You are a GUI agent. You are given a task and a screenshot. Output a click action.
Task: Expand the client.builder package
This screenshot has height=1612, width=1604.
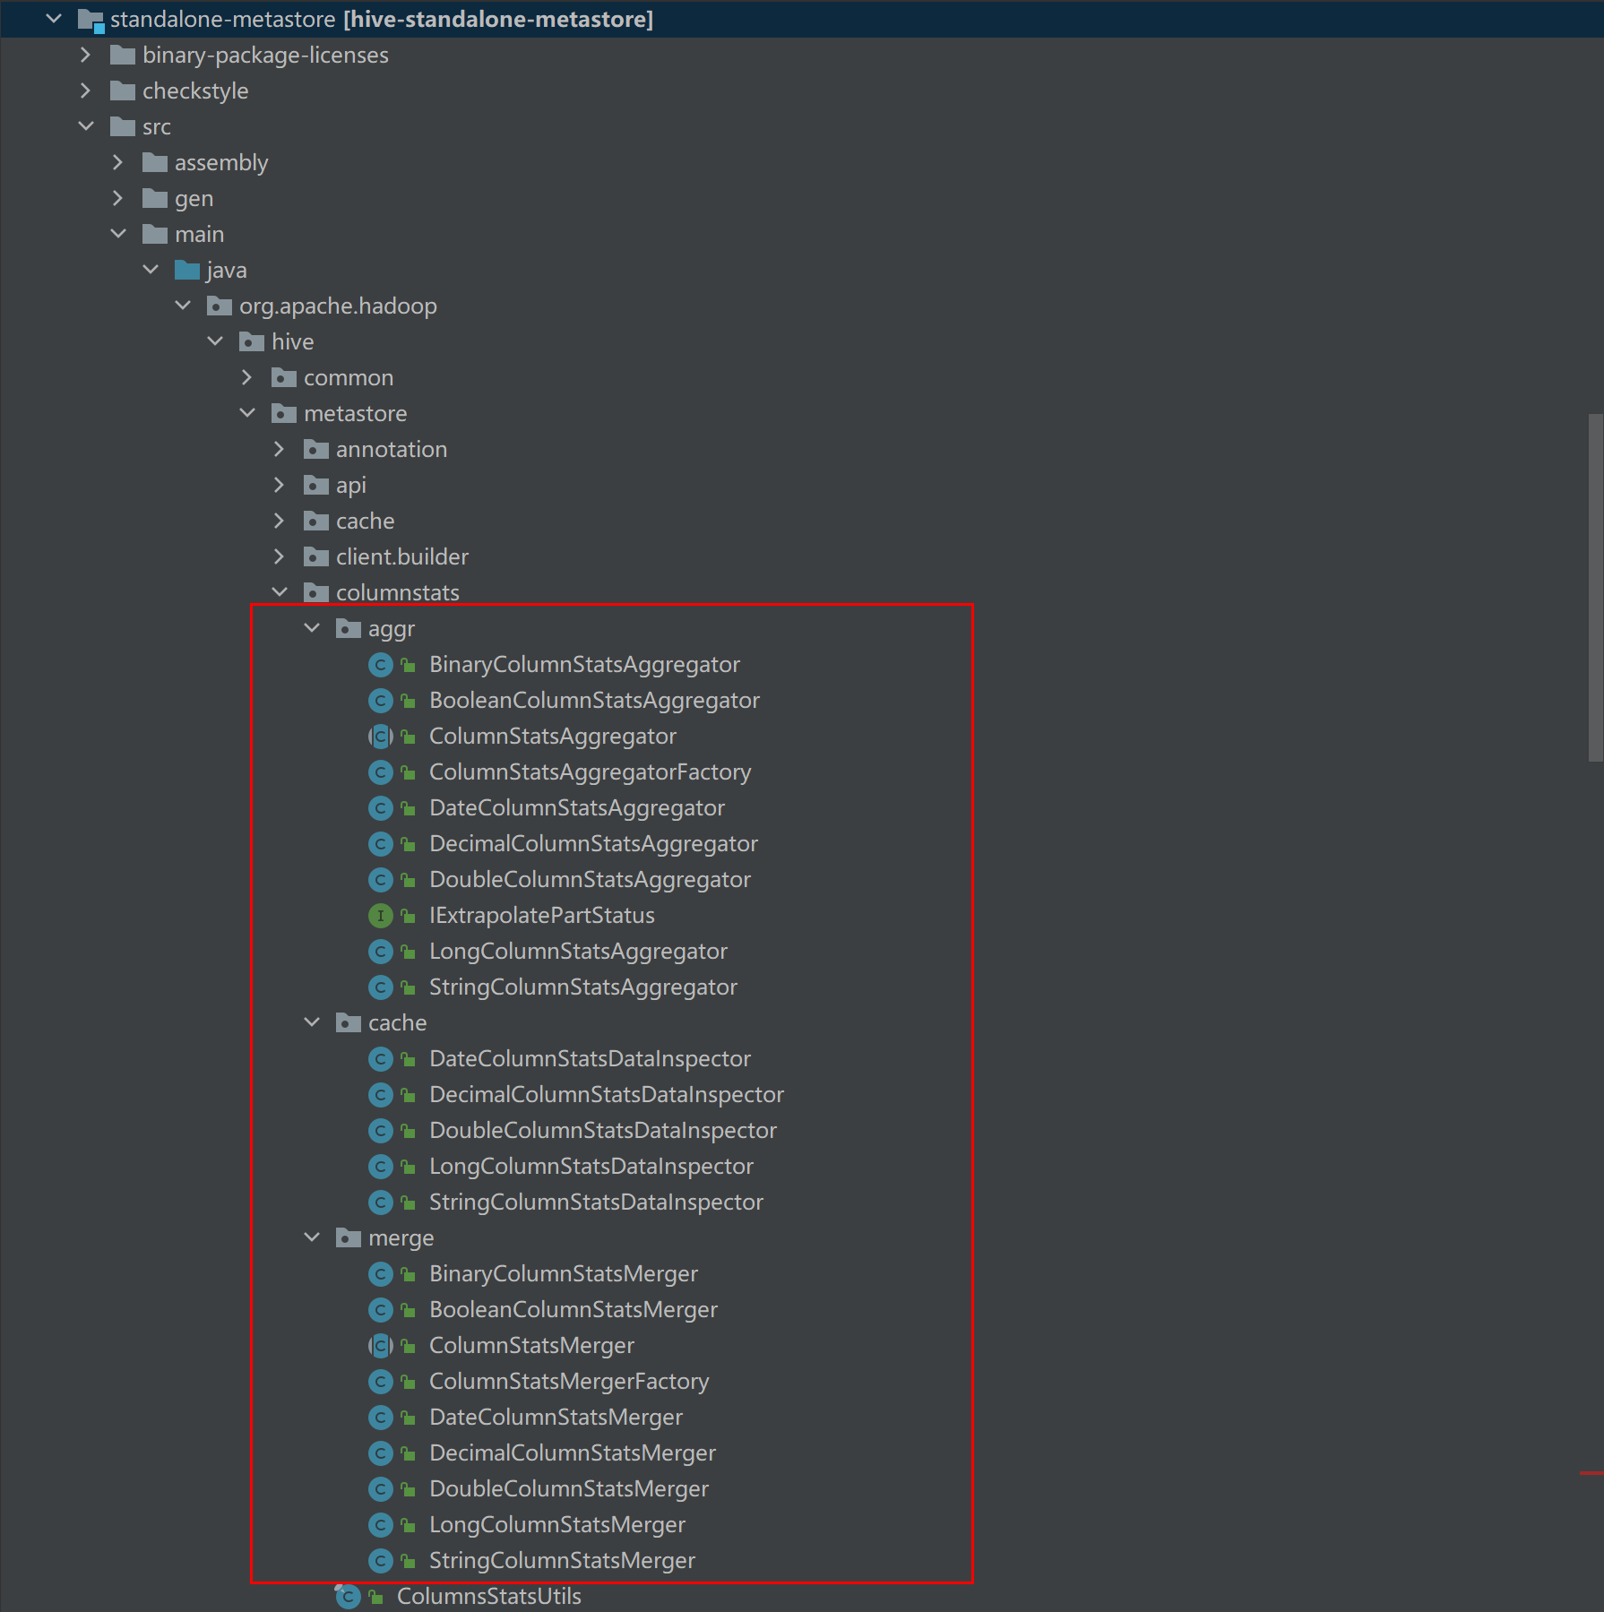[x=279, y=556]
